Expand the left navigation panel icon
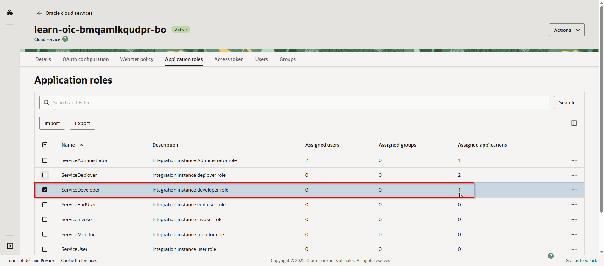Image resolution: width=604 pixels, height=266 pixels. pyautogui.click(x=10, y=246)
